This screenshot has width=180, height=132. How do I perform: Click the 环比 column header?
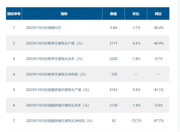(136, 14)
